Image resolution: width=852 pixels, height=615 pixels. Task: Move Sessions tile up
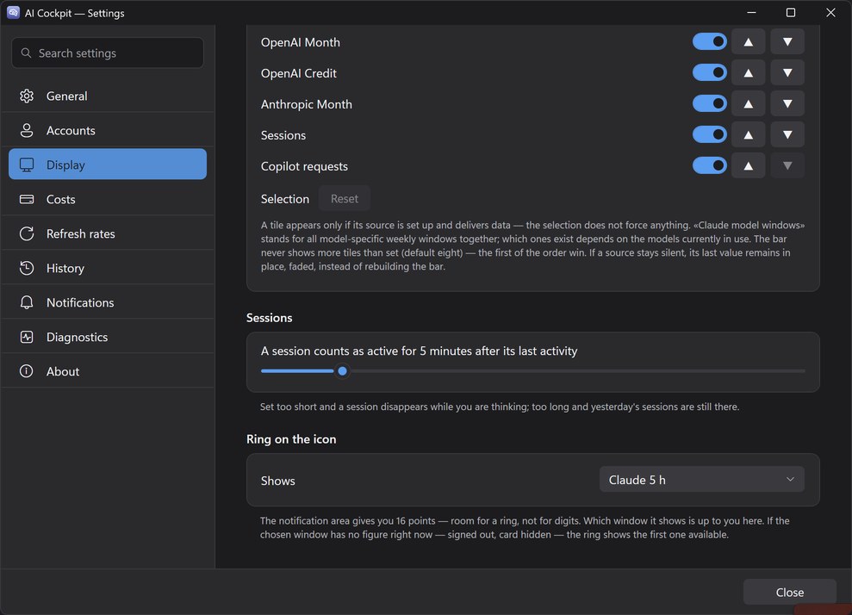click(x=749, y=134)
